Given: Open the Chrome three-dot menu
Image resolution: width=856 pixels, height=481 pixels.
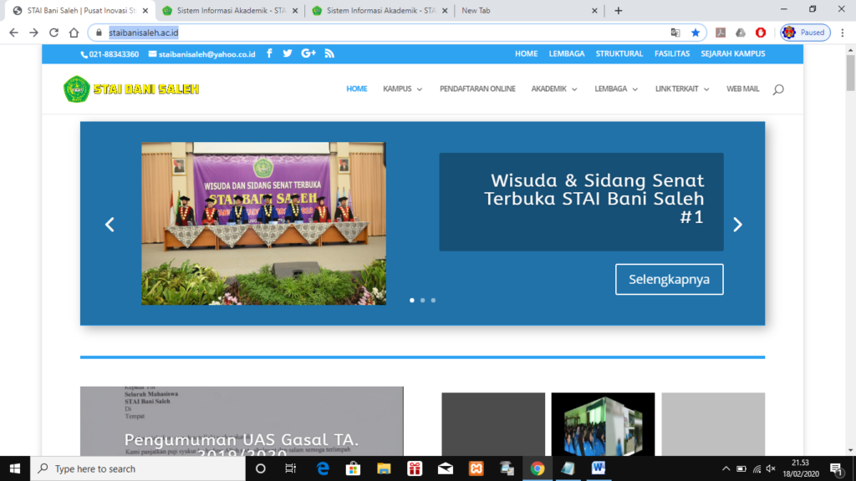Looking at the screenshot, I should click(843, 33).
